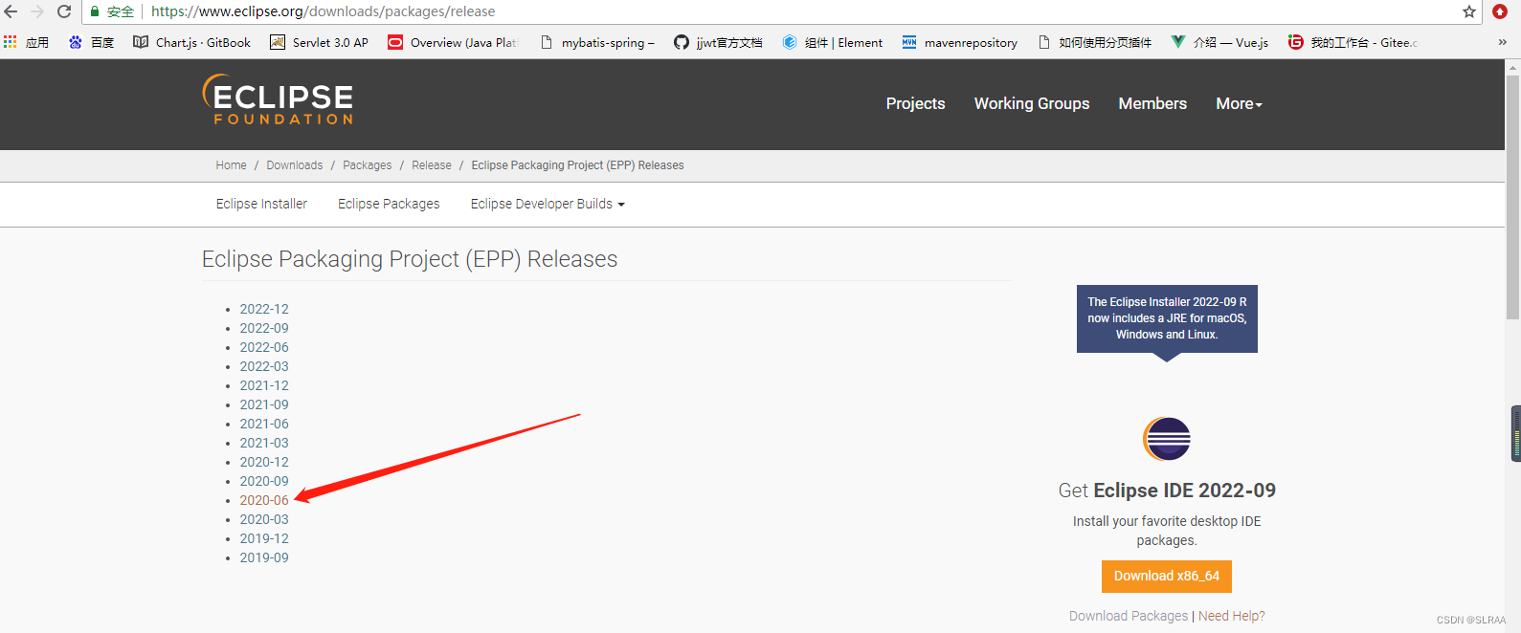Viewport: 1521px width, 633px height.
Task: Click the Eclipse Foundation logo
Action: 278,99
